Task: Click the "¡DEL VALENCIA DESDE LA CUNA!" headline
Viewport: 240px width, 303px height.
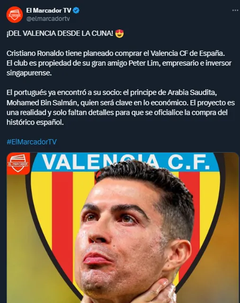Action: click(60, 34)
